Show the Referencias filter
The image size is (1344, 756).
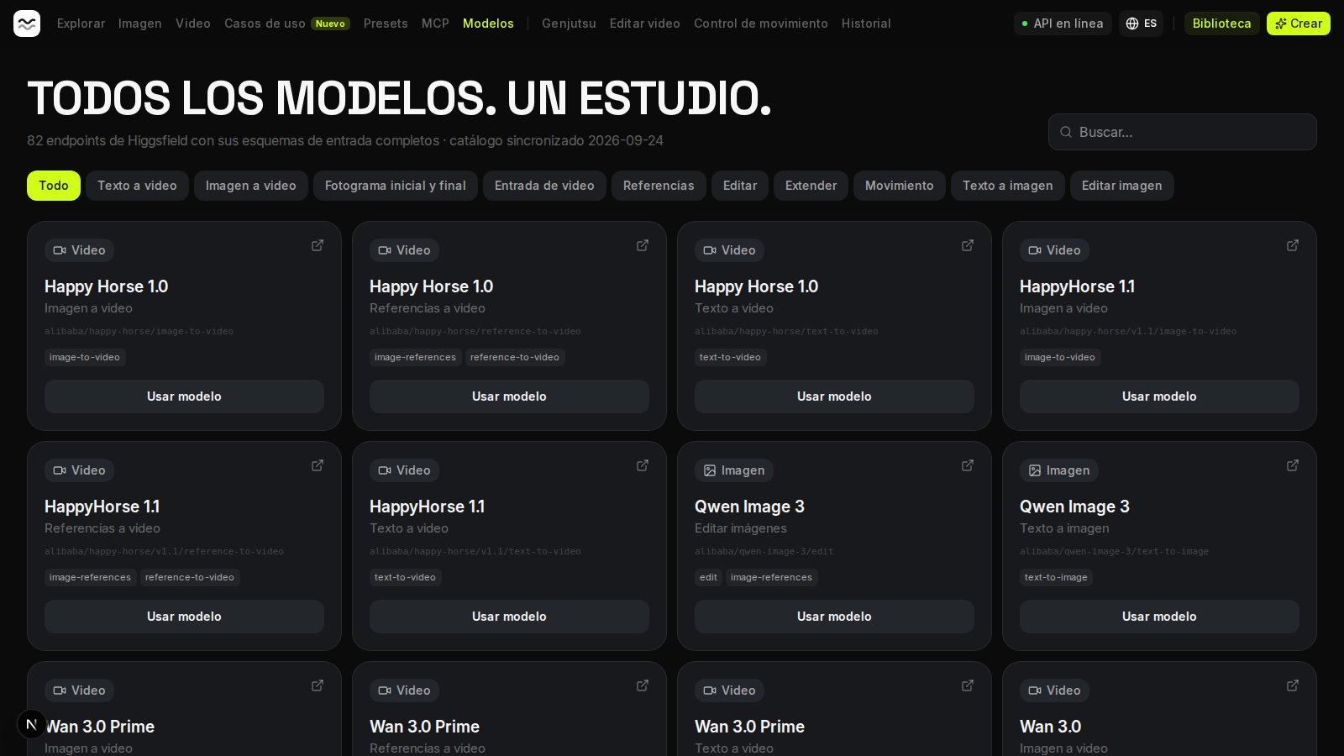pyautogui.click(x=659, y=186)
